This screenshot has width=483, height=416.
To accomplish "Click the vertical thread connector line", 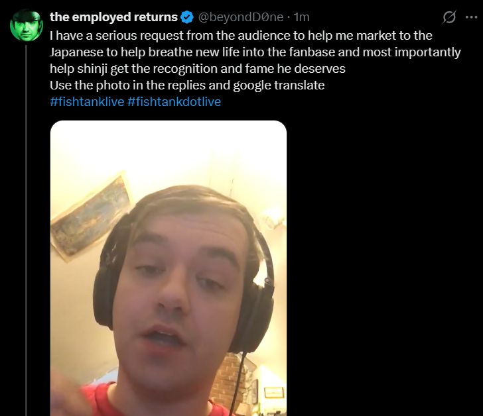I will (x=27, y=231).
